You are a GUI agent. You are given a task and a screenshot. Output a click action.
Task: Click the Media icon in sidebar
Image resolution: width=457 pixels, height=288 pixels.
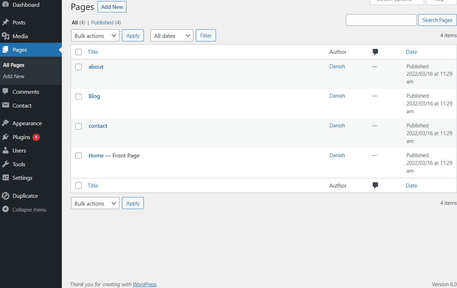point(5,36)
